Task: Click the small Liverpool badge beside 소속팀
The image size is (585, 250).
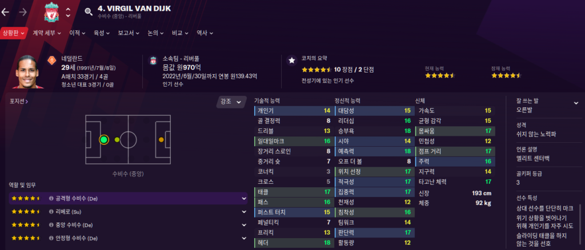Action: coord(153,61)
